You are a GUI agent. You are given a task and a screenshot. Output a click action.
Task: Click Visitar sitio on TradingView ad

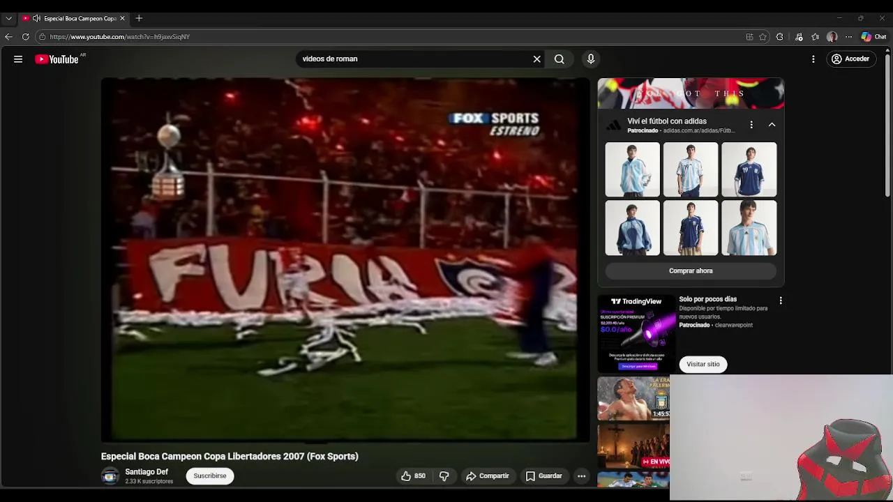[703, 364]
